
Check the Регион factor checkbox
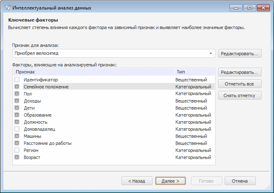pyautogui.click(x=17, y=150)
